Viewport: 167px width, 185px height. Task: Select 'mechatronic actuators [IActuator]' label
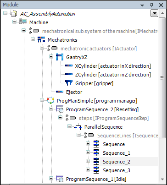[x=99, y=49]
